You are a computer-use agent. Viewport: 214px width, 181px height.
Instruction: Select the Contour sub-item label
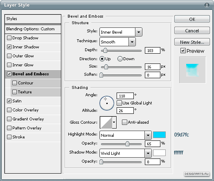25,83
